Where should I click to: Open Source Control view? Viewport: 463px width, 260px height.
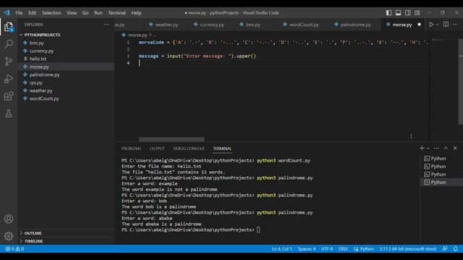9,61
